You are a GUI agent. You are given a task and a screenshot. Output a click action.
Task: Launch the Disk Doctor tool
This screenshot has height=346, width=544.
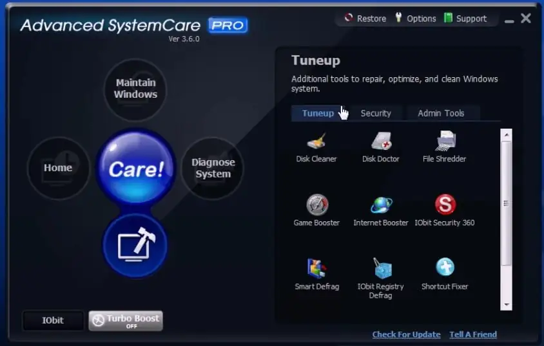(x=380, y=148)
